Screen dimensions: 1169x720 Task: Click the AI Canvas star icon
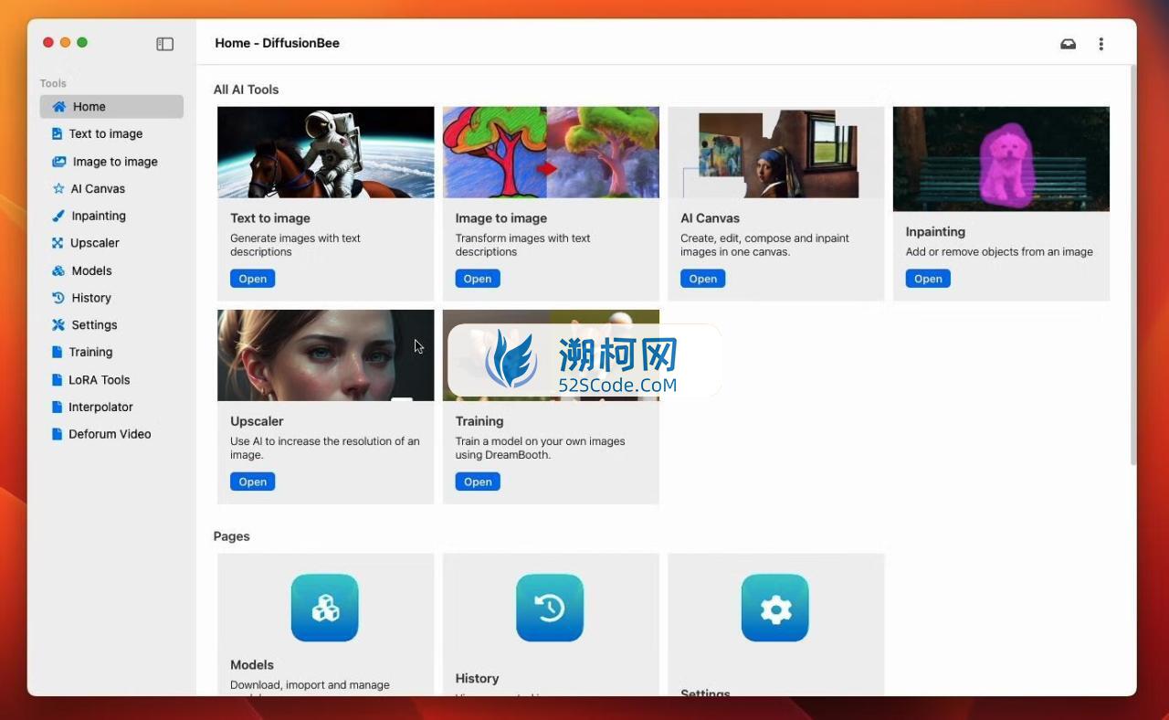tap(58, 188)
